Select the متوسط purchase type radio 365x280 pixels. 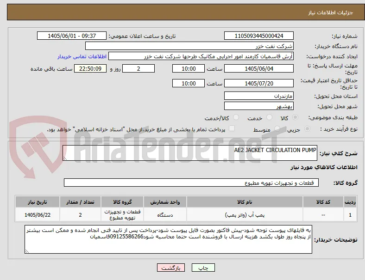[277, 128]
